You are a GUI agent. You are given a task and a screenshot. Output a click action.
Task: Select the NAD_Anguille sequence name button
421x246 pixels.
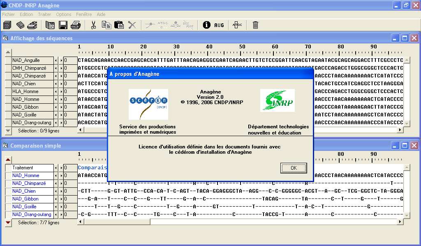click(33, 60)
